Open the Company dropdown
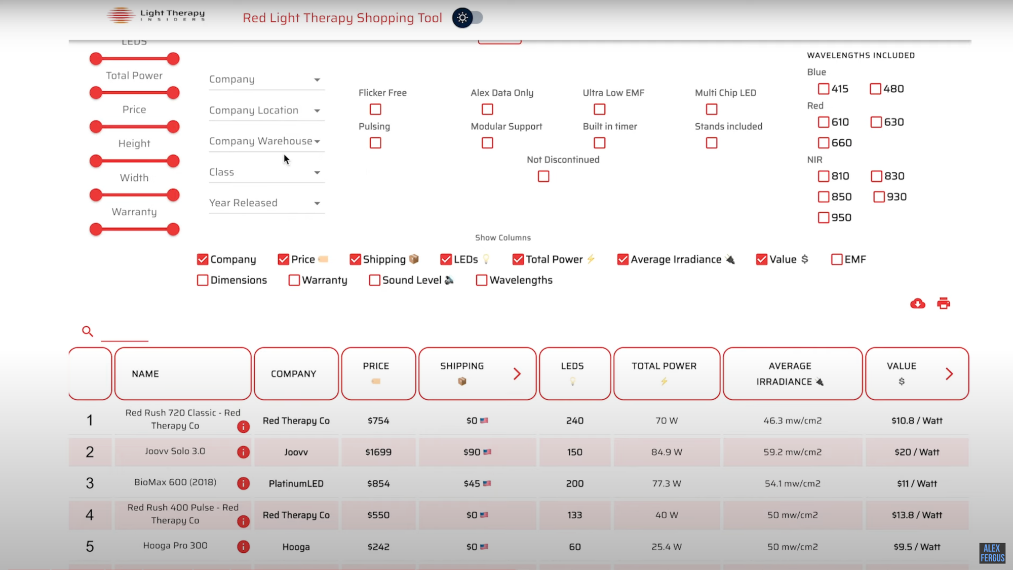This screenshot has height=570, width=1013. [266, 80]
